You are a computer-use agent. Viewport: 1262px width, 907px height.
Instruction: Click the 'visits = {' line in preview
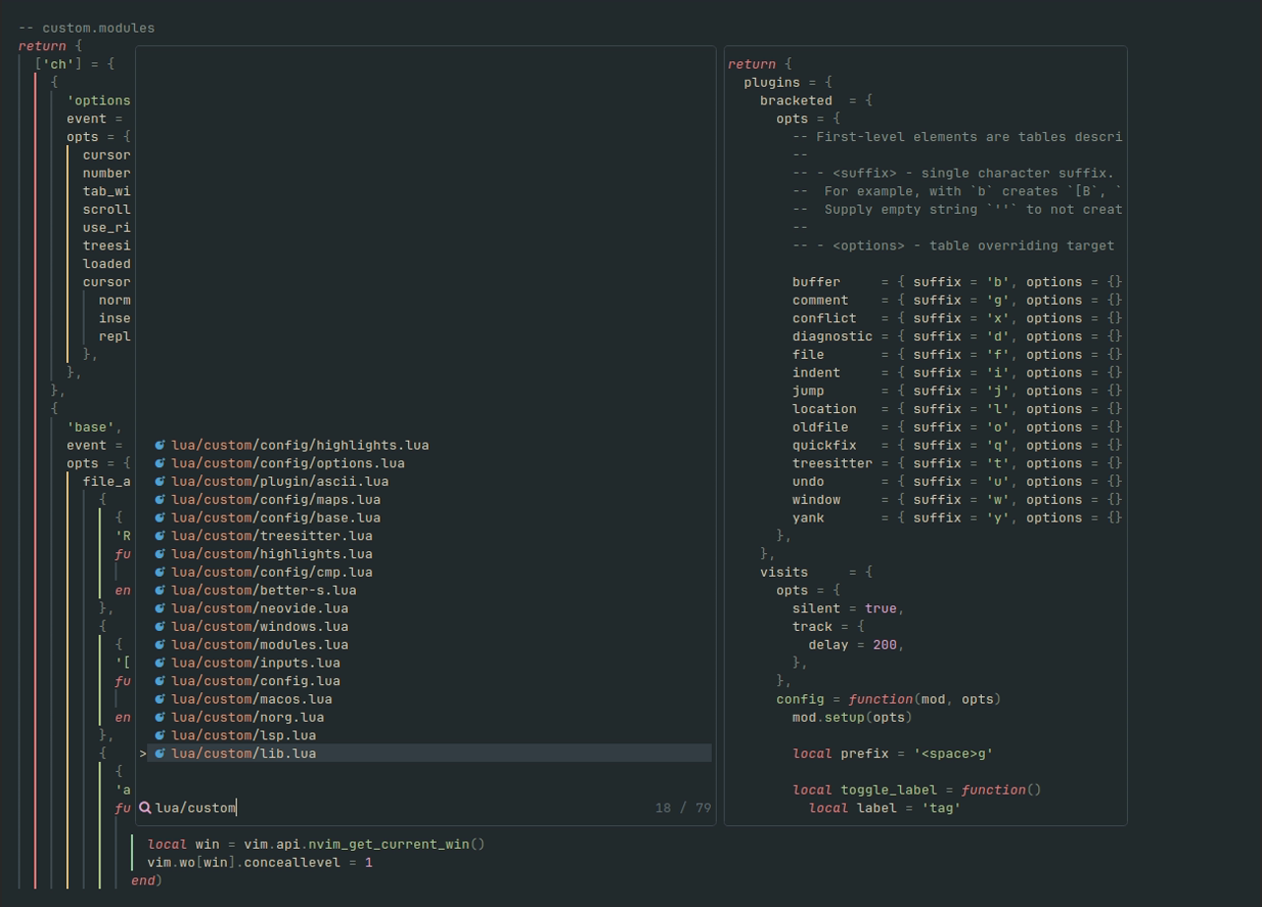(816, 572)
